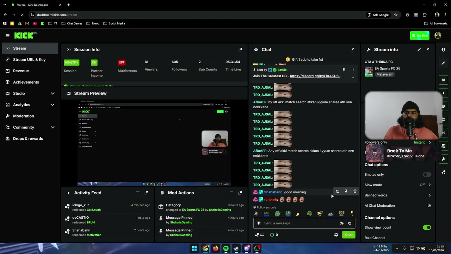Open Achievements page
451x254 pixels.
[x=30, y=82]
